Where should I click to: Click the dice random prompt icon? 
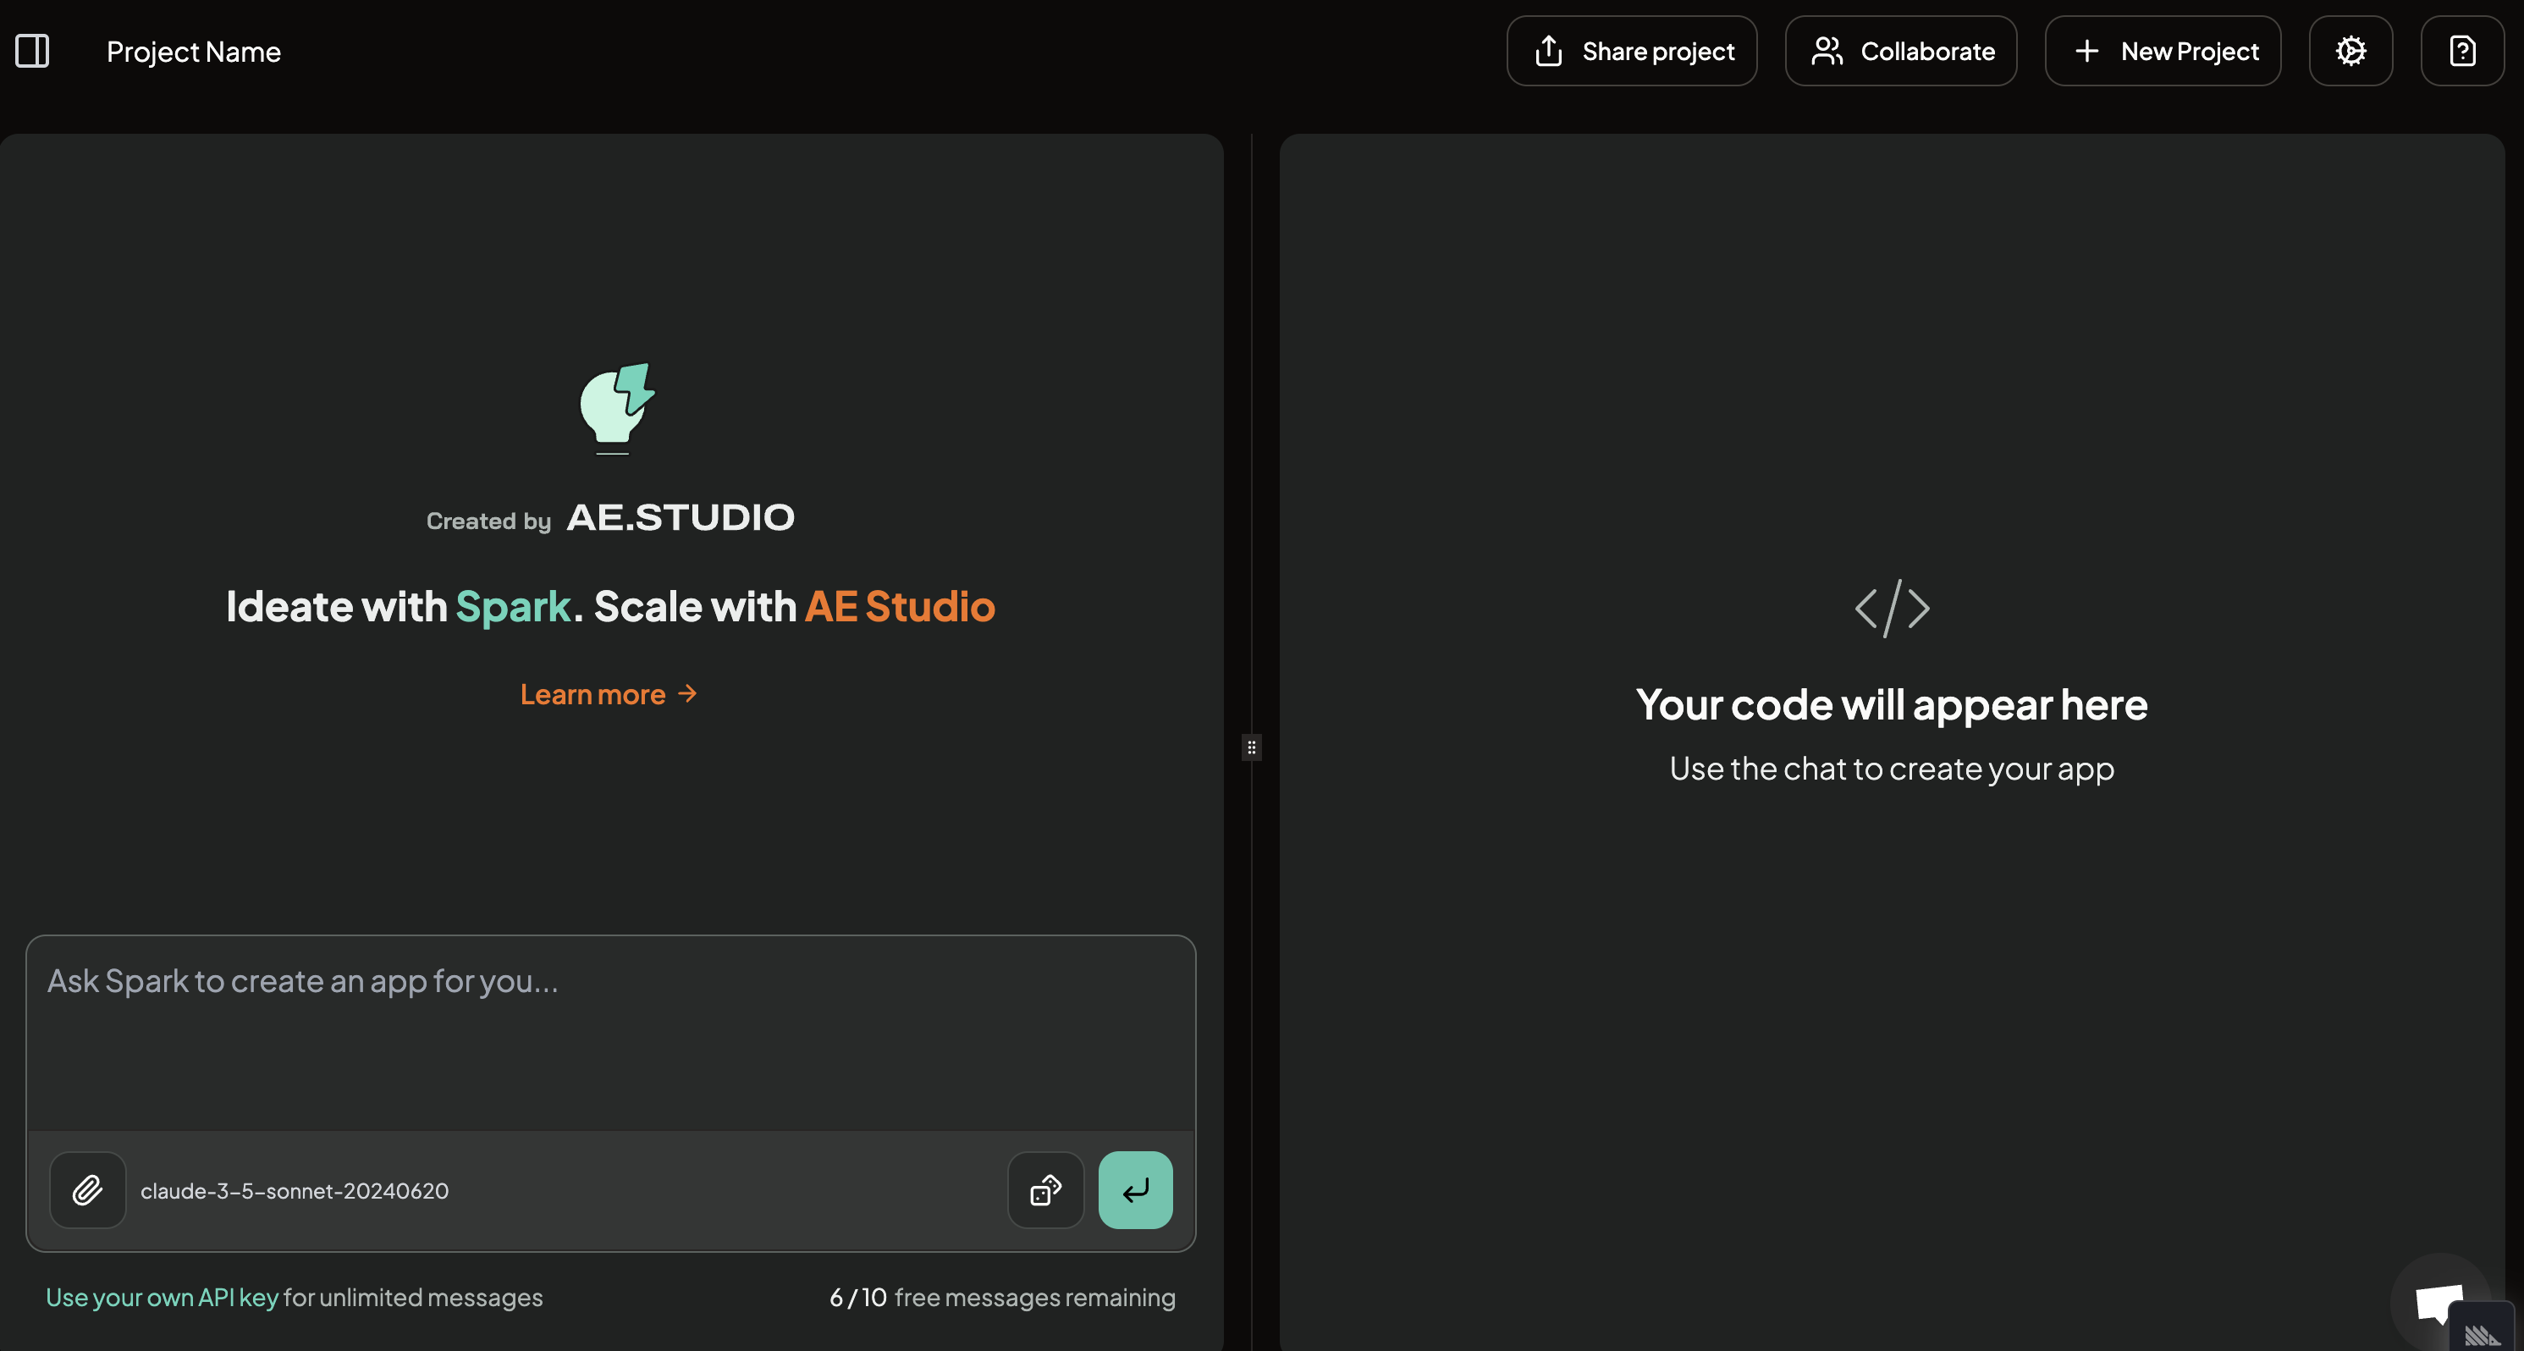pyautogui.click(x=1045, y=1190)
